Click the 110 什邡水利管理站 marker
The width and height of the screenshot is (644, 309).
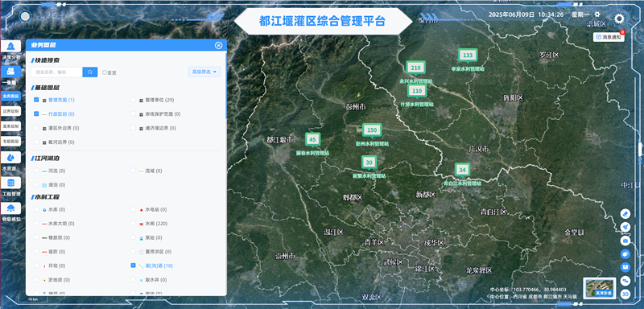tap(417, 92)
